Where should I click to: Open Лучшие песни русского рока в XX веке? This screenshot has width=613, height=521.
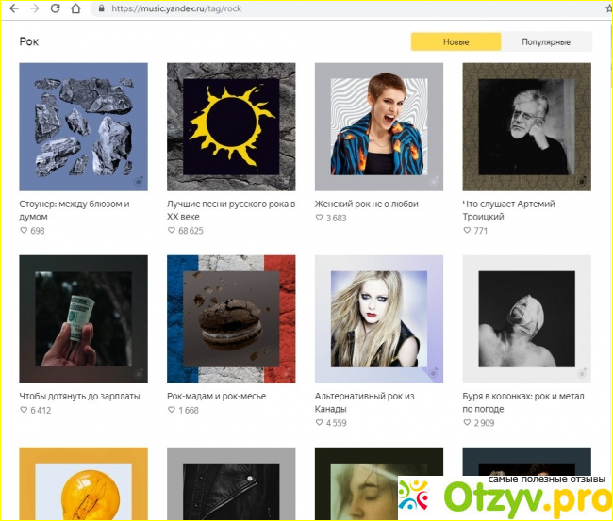pyautogui.click(x=231, y=210)
